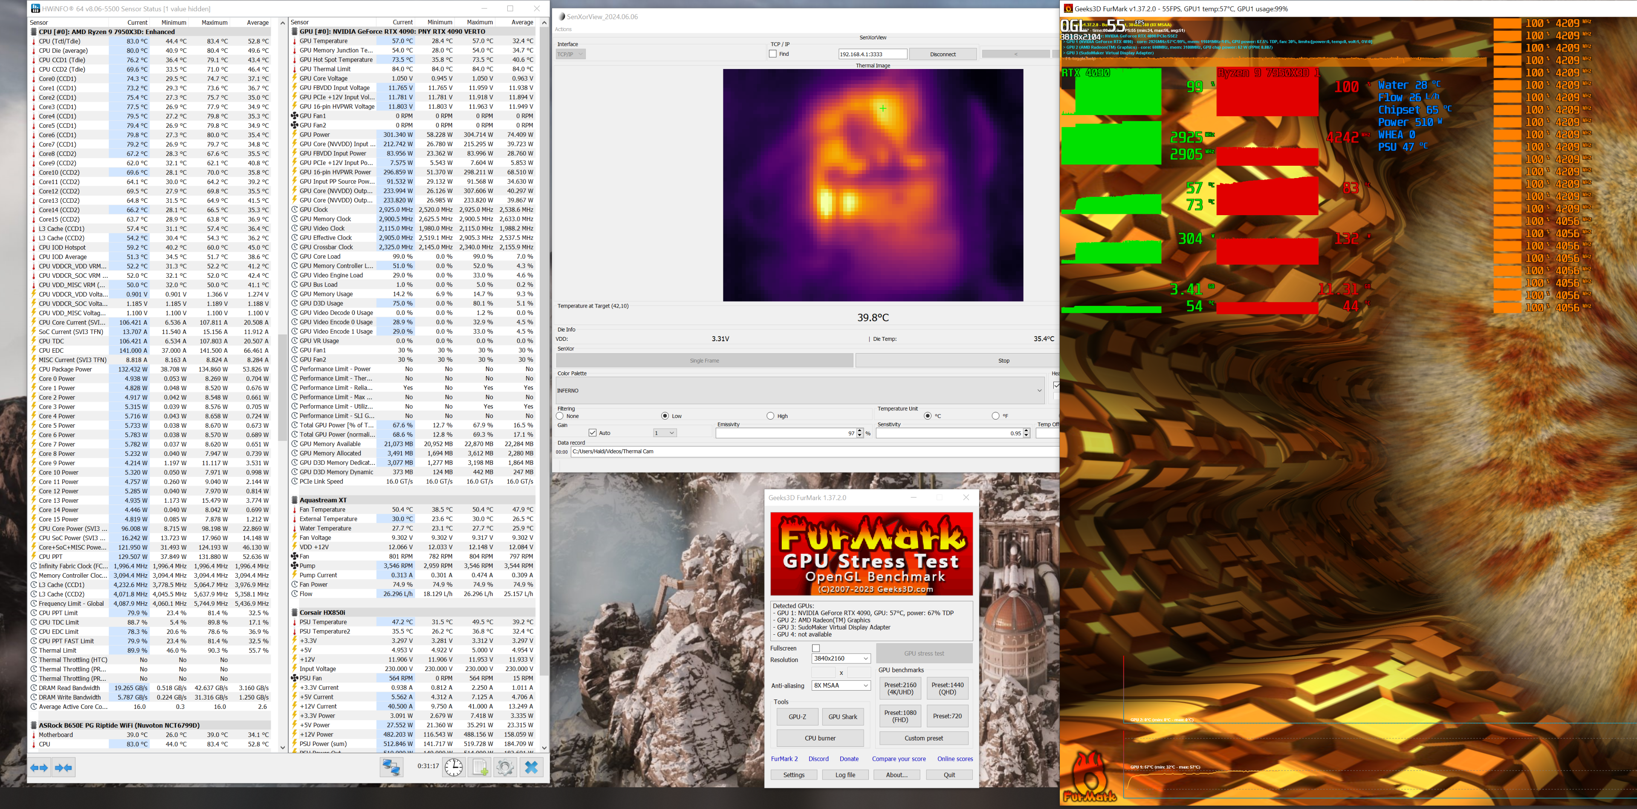The width and height of the screenshot is (1637, 809).
Task: Collapse the Aquastream XT sensor group icon
Action: 295,501
